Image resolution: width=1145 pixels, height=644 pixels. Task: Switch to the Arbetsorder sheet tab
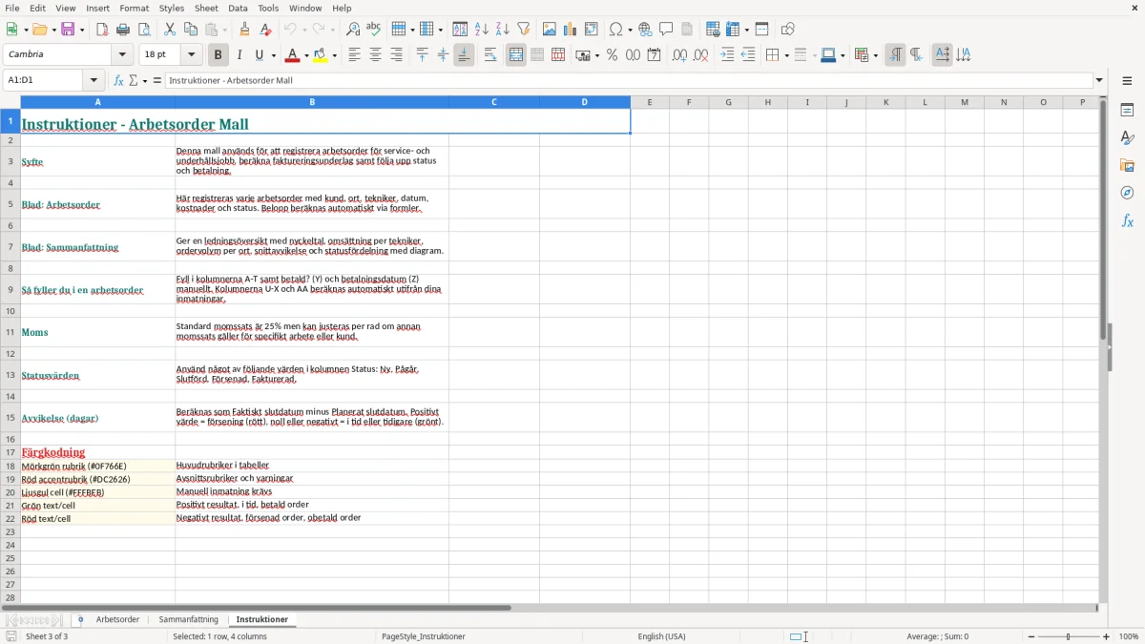pyautogui.click(x=117, y=620)
